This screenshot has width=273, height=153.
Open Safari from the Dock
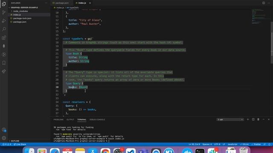(55, 150)
